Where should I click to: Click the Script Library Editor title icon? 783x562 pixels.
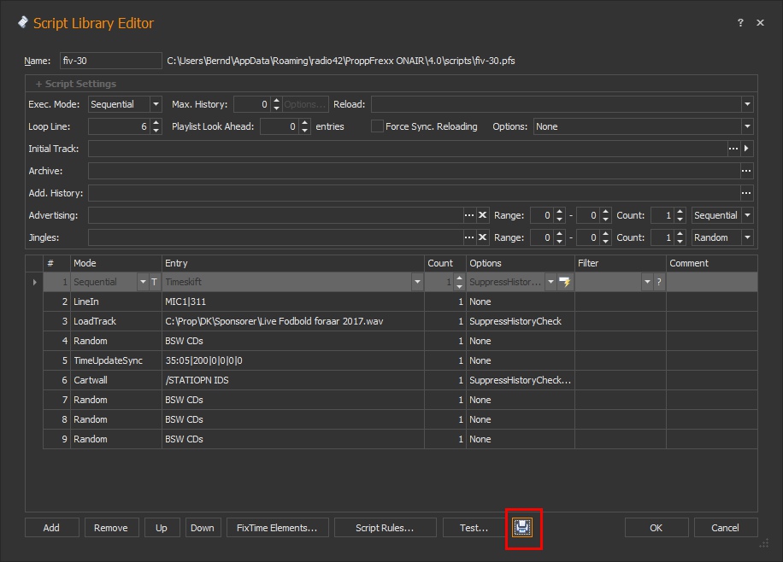tap(23, 22)
